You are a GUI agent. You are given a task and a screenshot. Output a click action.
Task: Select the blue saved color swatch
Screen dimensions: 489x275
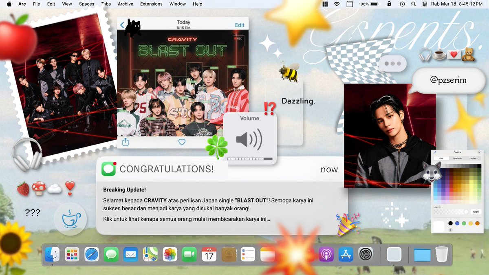tap(457, 223)
